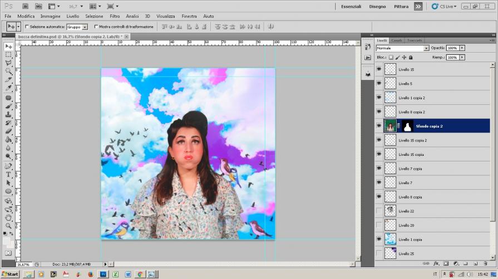Enable the Selezione automatica checkbox
Screen dimensions: 498x279
27,27
